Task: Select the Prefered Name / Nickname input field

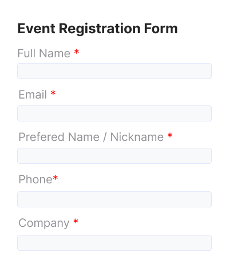Action: [114, 156]
